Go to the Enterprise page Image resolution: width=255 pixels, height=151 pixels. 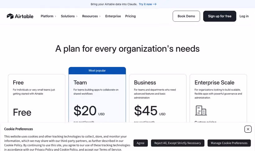tap(113, 16)
